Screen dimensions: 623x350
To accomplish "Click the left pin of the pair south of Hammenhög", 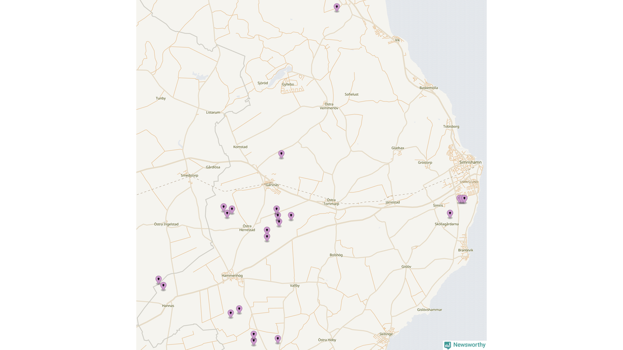I will point(231,314).
